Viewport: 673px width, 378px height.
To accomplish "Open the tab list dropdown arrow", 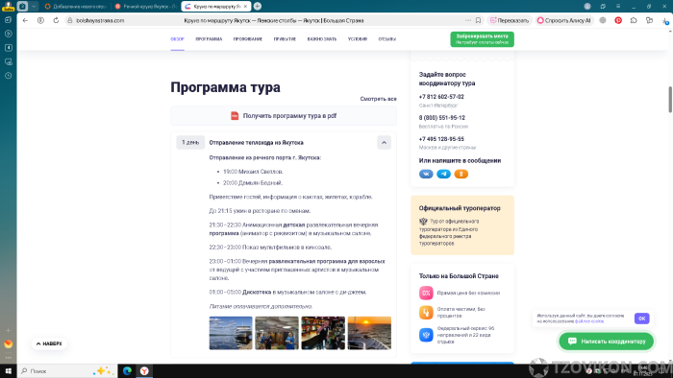I will coord(34,6).
